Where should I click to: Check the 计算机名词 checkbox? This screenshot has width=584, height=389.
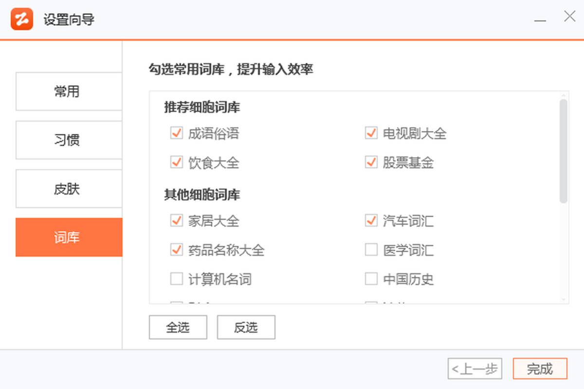coord(176,279)
